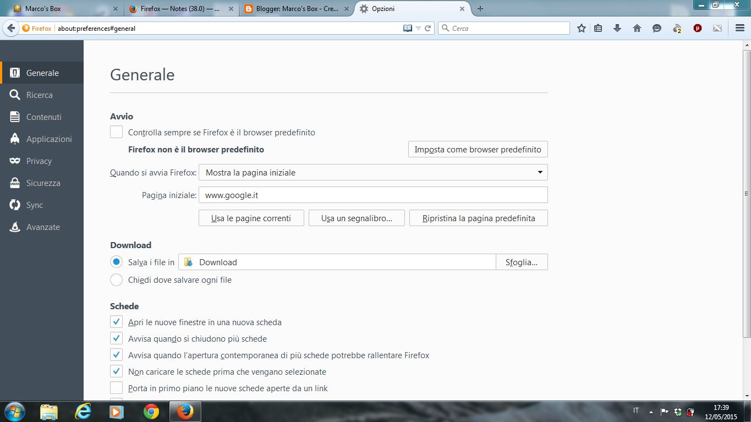Show hidden system tray icons arrow
751x422 pixels.
(651, 411)
